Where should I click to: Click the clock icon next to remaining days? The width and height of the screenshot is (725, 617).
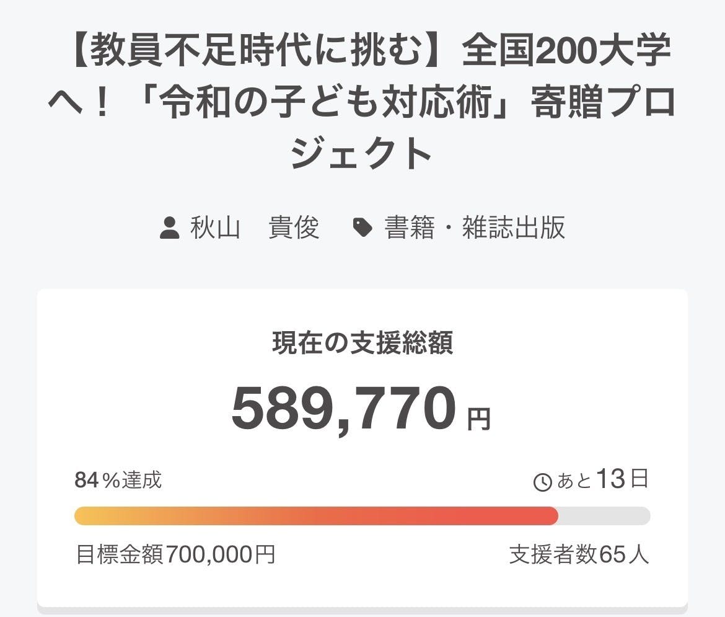[542, 482]
